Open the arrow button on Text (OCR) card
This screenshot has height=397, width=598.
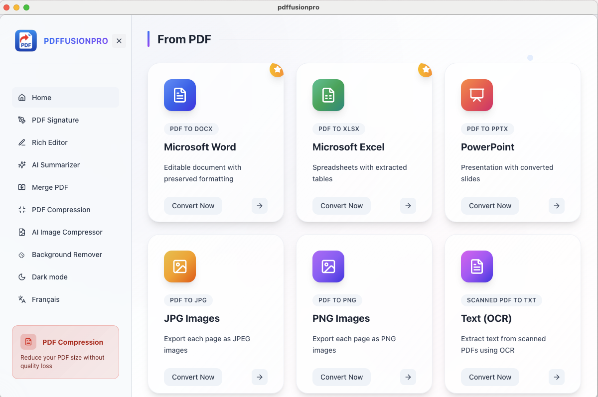pos(557,377)
